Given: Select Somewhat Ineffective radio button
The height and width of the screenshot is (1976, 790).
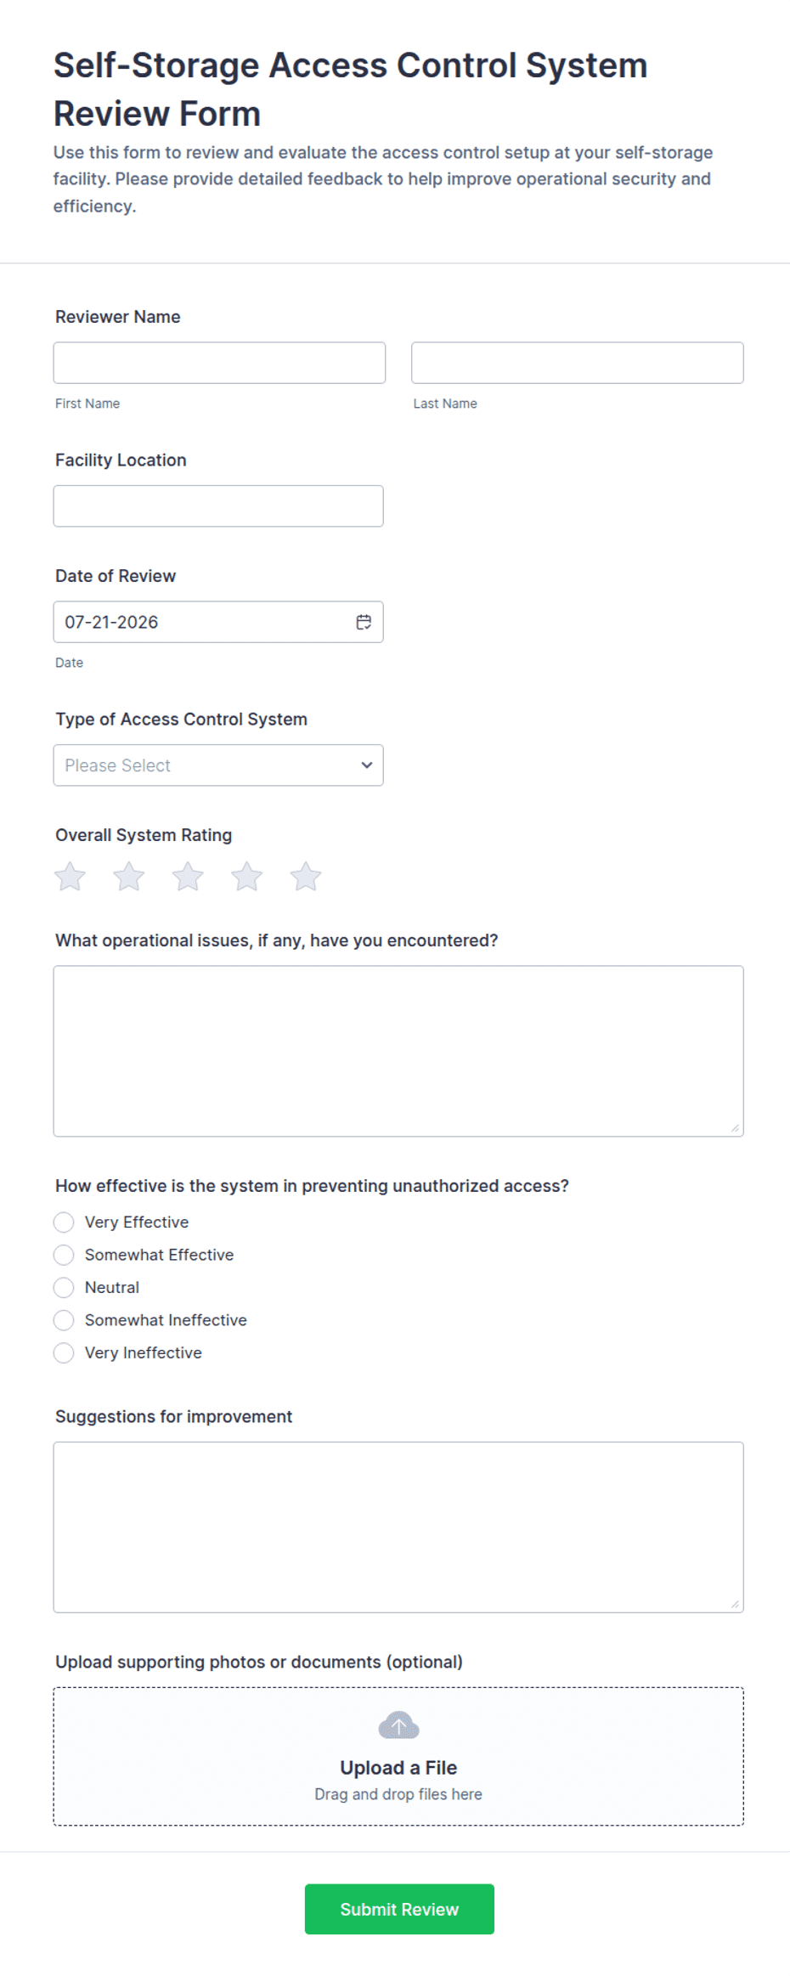Looking at the screenshot, I should coord(64,1320).
